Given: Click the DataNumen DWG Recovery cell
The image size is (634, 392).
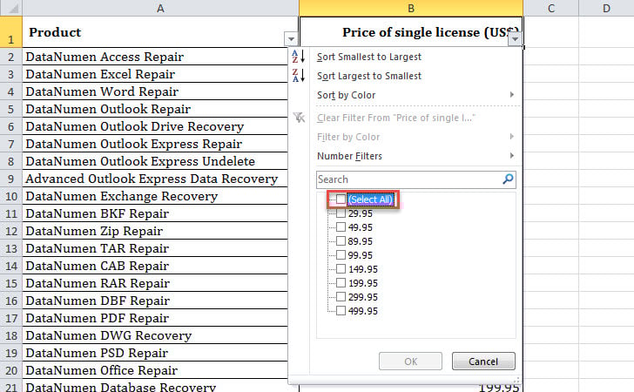Looking at the screenshot, I should pyautogui.click(x=155, y=335).
